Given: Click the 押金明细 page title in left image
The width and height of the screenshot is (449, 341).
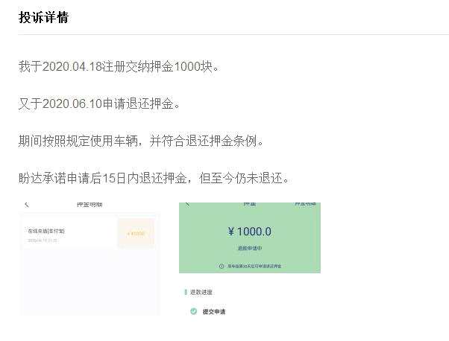Looking at the screenshot, I should point(90,205).
